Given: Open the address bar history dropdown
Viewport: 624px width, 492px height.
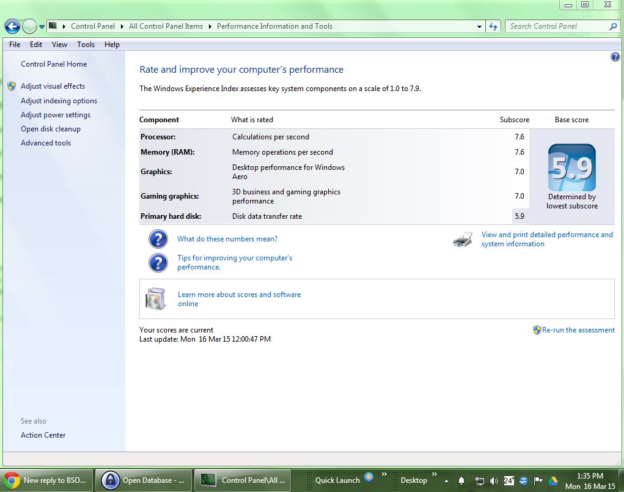Looking at the screenshot, I should [x=479, y=27].
